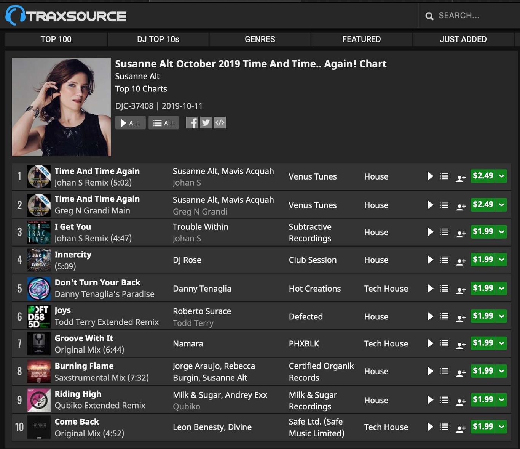
Task: Open Danny Tenaglia artist link
Action: [x=202, y=289]
